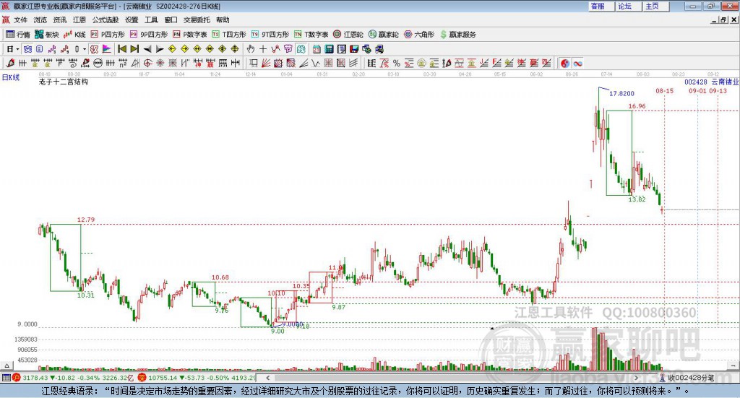Toggle the red-blue yin-yang icon
The height and width of the screenshot is (398, 740).
565,63
